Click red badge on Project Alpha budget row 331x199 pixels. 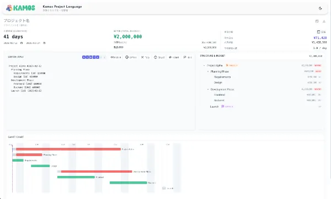[318, 65]
